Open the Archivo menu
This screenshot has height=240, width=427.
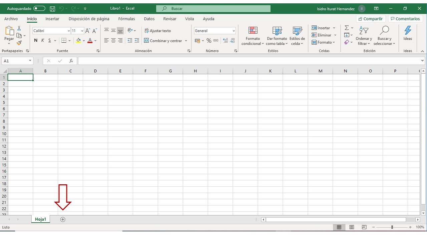pos(11,19)
